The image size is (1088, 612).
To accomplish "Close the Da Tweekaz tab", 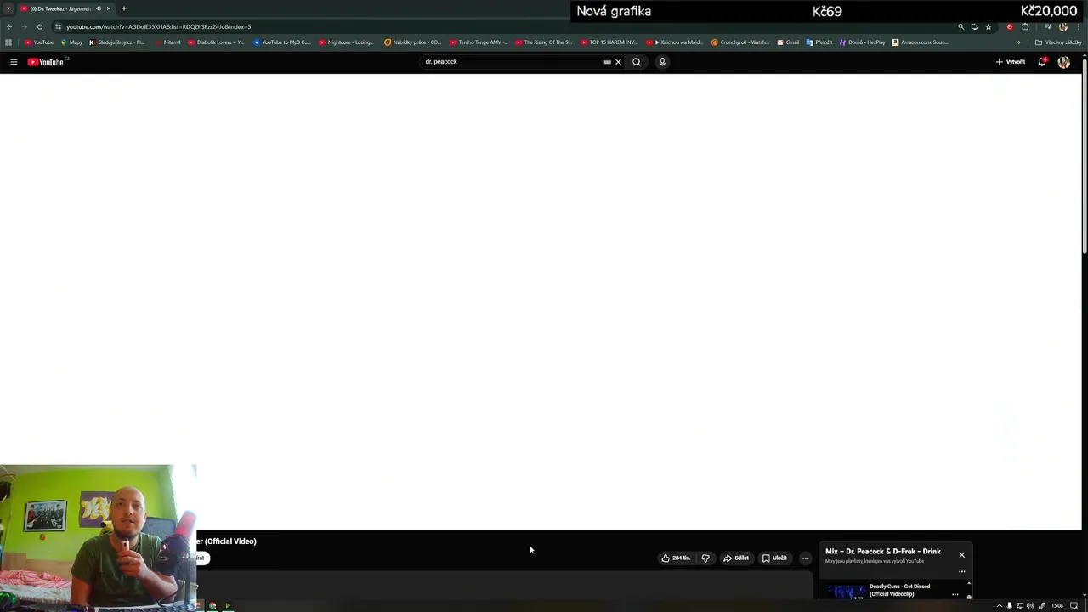I will pyautogui.click(x=109, y=8).
